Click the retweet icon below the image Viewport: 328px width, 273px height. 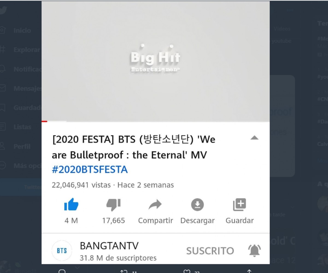[x=124, y=271]
